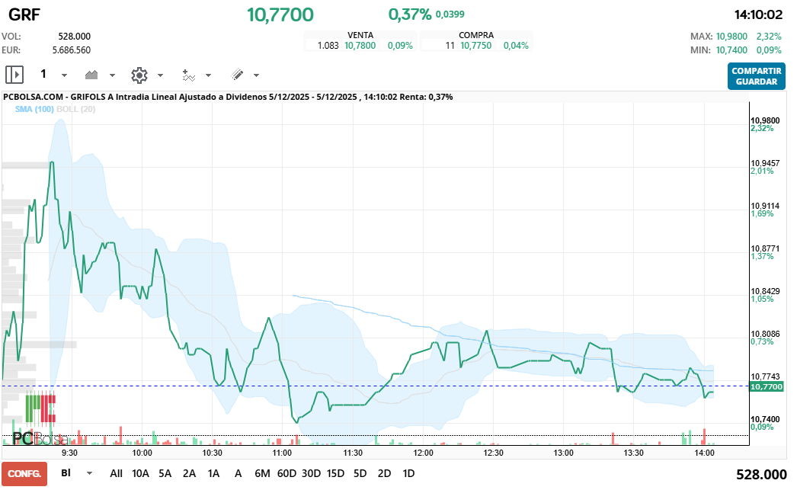Expand the interval dropdown arrow
797x490 pixels.
(x=64, y=75)
